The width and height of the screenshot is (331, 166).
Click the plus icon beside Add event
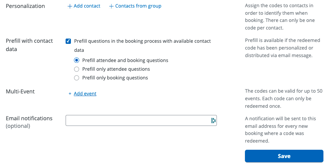tap(70, 94)
